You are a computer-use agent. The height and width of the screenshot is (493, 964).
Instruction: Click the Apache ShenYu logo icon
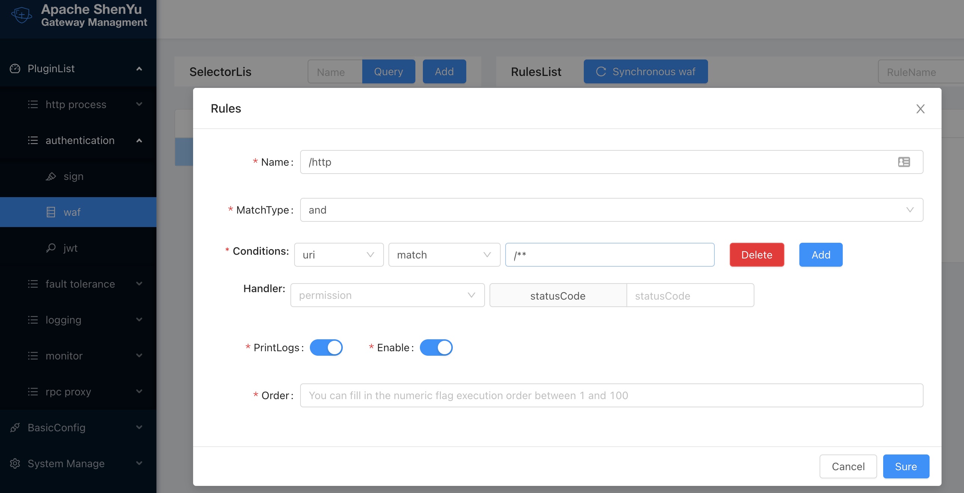[x=22, y=15]
